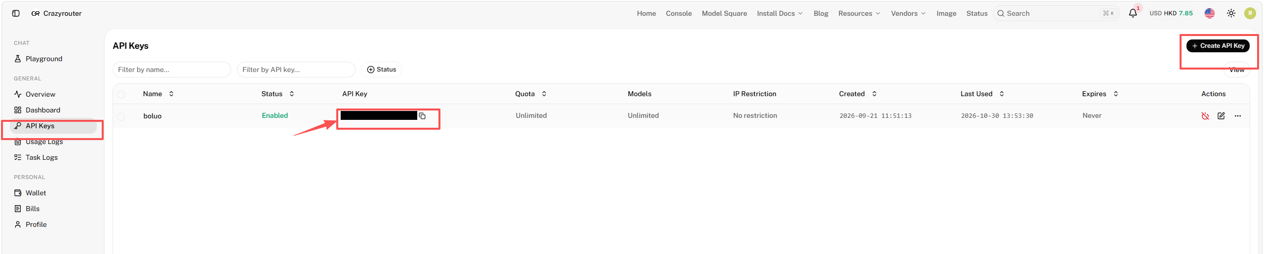Change language via flag icon
This screenshot has width=1264, height=254.
(1210, 13)
